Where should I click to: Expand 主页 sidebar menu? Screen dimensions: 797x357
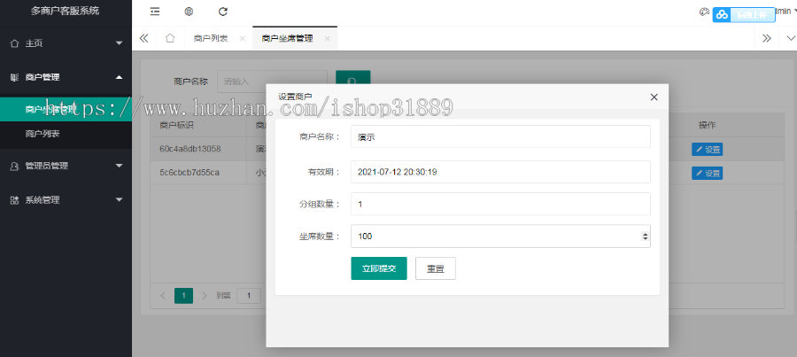pos(66,43)
